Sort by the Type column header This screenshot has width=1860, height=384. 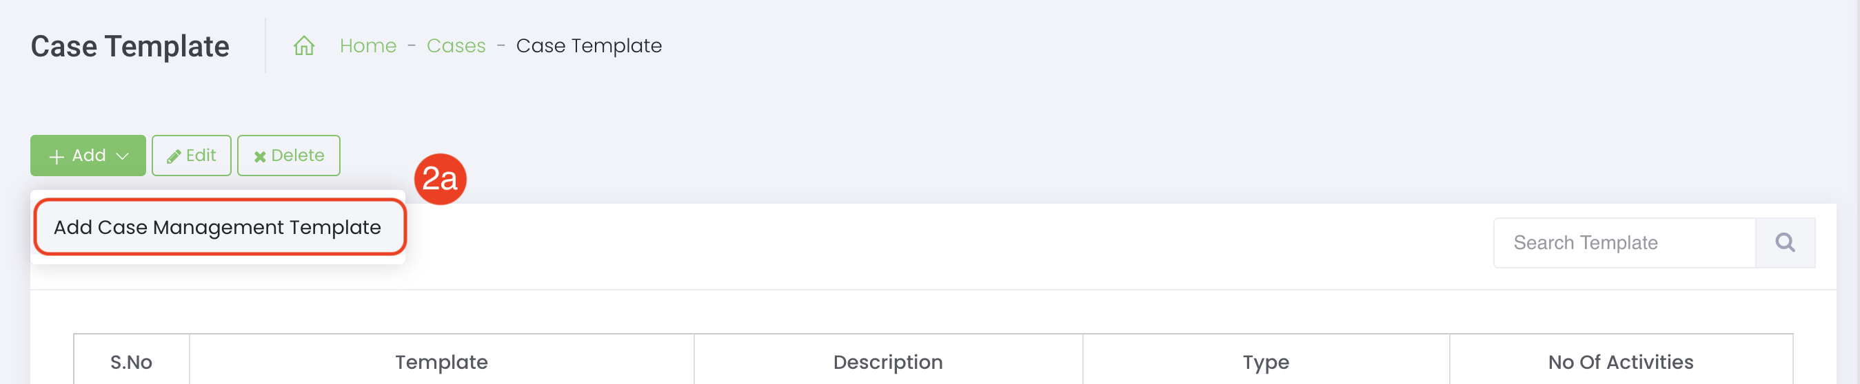point(1265,362)
